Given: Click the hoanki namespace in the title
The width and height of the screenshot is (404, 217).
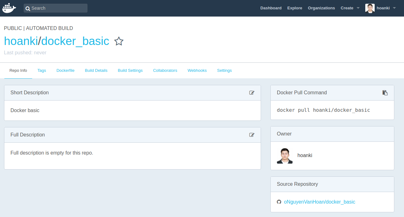Looking at the screenshot, I should coord(21,41).
